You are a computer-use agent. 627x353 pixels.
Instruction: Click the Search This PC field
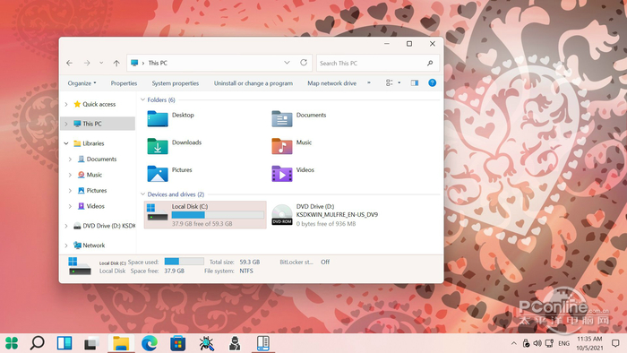pyautogui.click(x=378, y=64)
